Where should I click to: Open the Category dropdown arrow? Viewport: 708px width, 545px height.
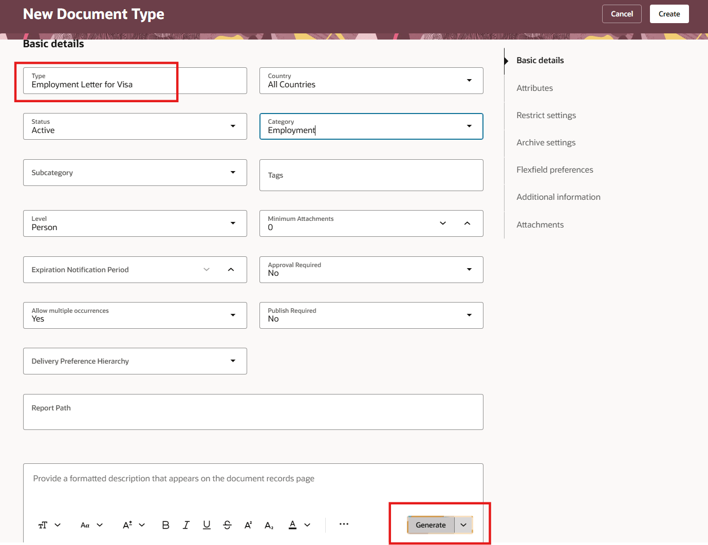pyautogui.click(x=469, y=126)
